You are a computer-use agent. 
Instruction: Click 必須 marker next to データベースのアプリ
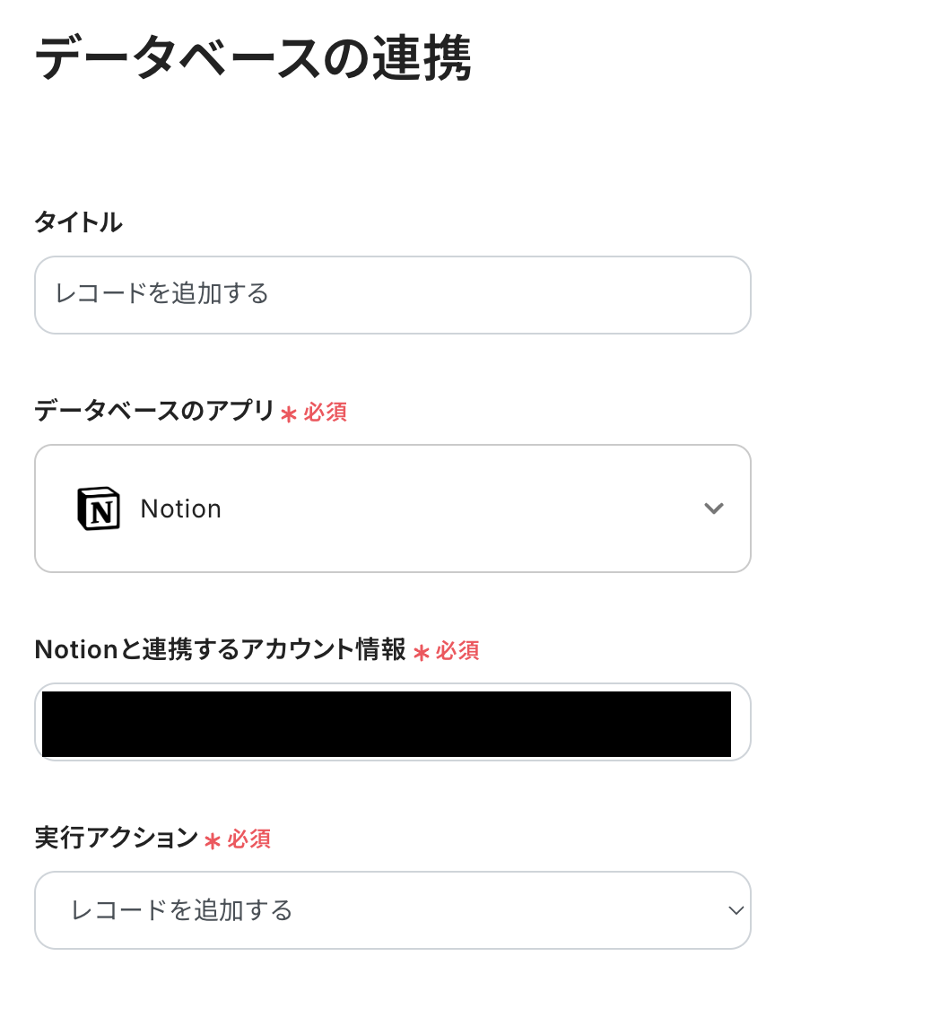325,413
